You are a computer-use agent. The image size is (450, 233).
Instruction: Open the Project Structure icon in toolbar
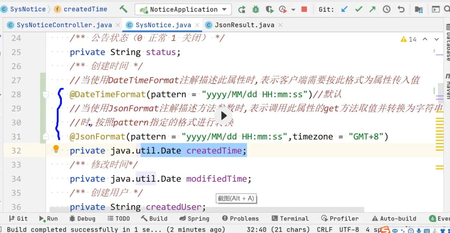[419, 9]
